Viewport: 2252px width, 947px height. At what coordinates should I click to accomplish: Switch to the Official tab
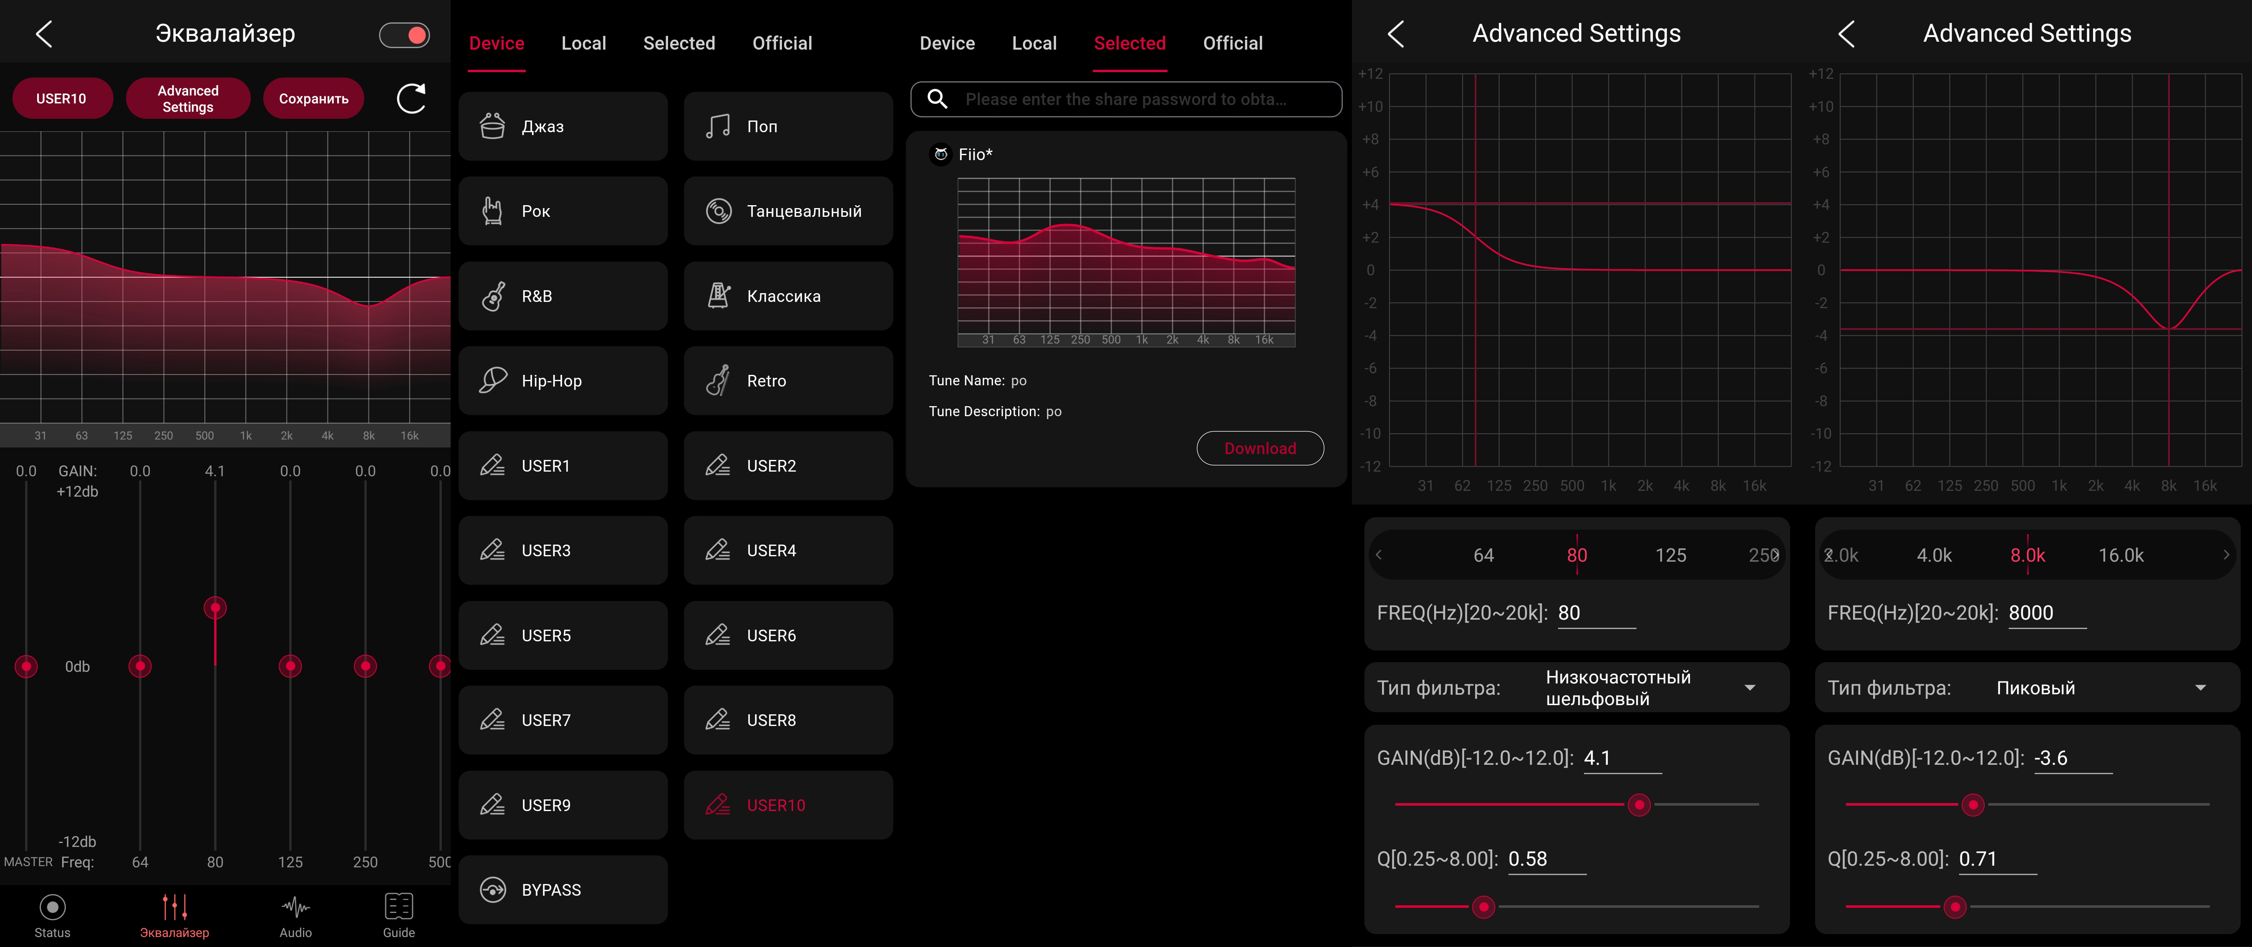[x=782, y=44]
